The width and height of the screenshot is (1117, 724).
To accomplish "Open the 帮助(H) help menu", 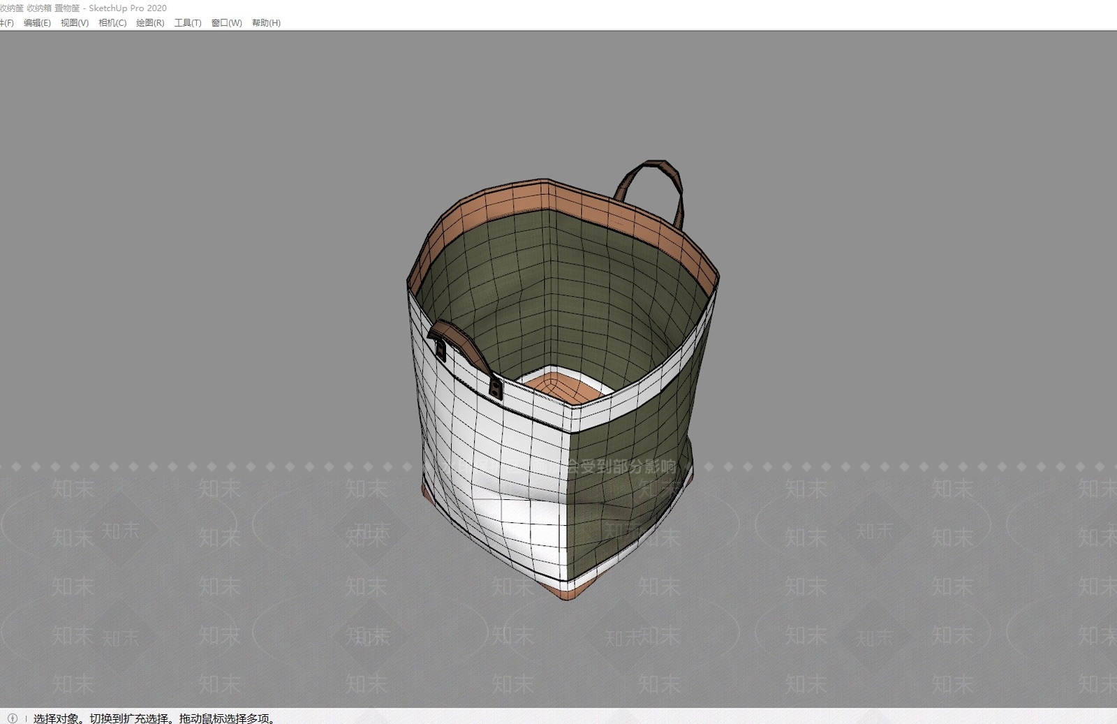I will click(x=266, y=23).
